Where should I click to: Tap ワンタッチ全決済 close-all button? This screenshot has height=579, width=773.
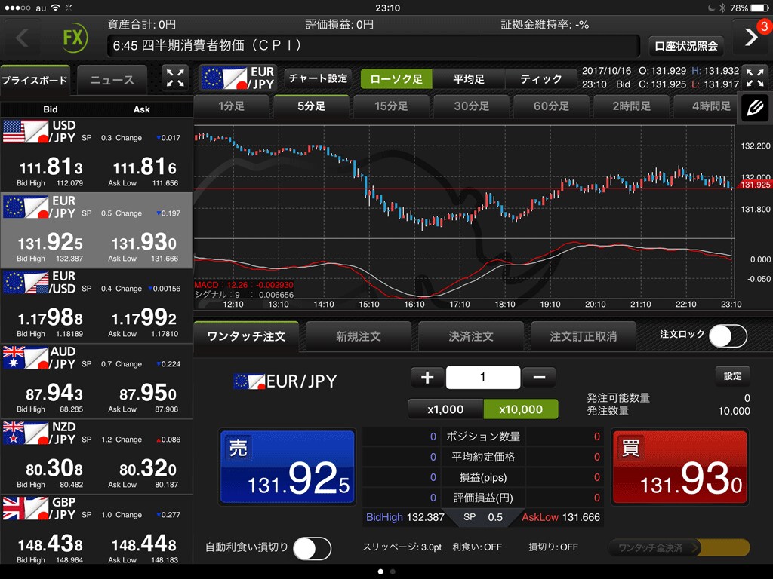click(679, 547)
